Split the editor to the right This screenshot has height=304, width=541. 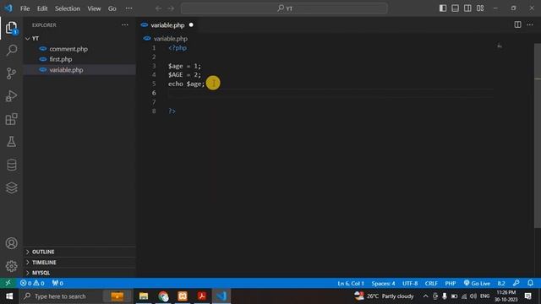(x=517, y=24)
